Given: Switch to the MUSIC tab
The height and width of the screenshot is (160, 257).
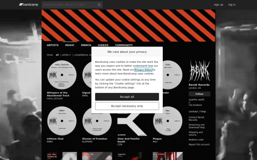Looking at the screenshot, I should coord(70,45).
